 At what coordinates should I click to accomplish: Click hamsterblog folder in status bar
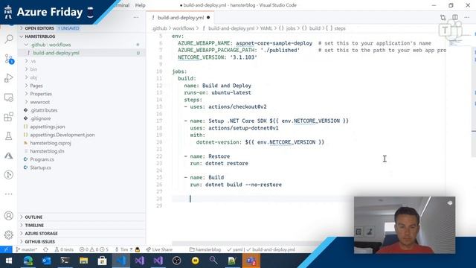205,249
